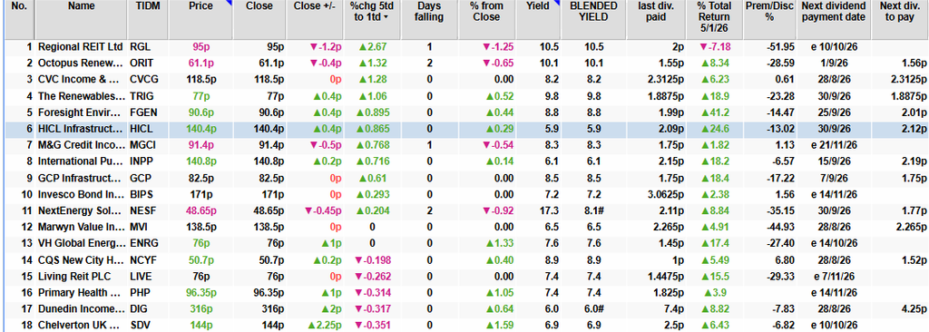Click the 7.4p last dividend for DIG
This screenshot has width=929, height=332.
(674, 309)
